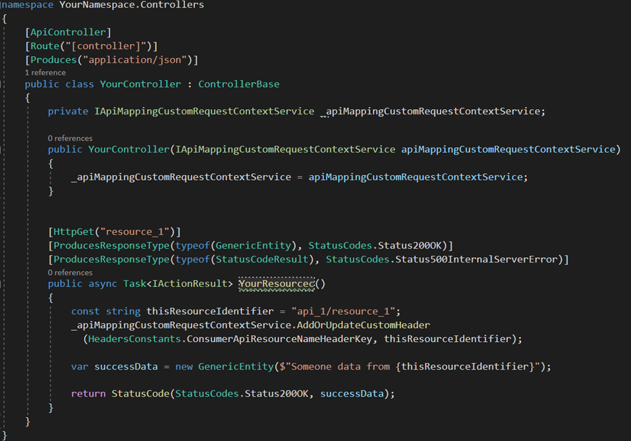Click the IActionResult type argument
631x441 pixels.
pos(189,284)
